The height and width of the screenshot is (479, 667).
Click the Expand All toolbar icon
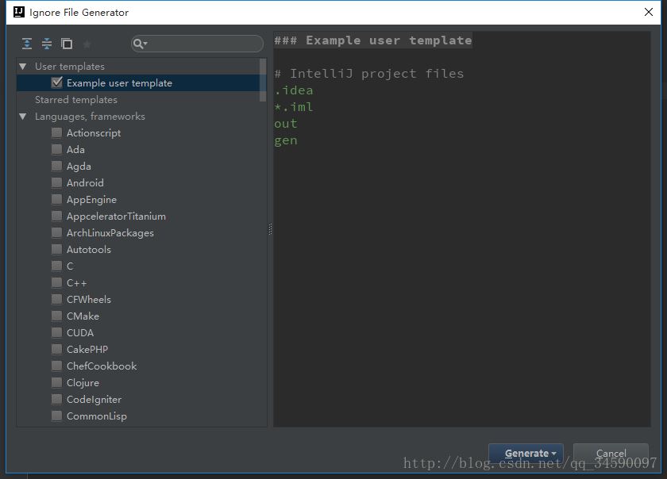click(x=27, y=44)
